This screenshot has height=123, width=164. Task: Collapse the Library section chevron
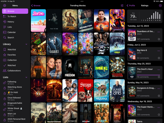click(x=26, y=44)
